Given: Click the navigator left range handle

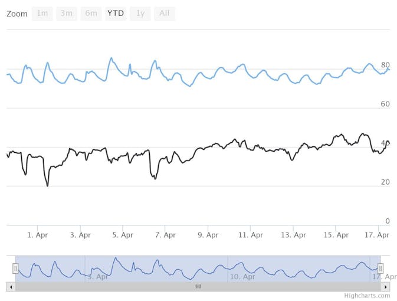Looking at the screenshot, I should pos(15,269).
